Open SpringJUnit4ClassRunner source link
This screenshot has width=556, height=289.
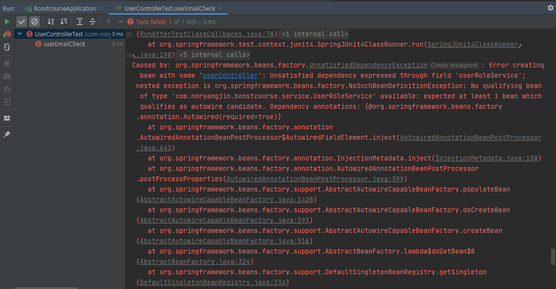point(472,44)
